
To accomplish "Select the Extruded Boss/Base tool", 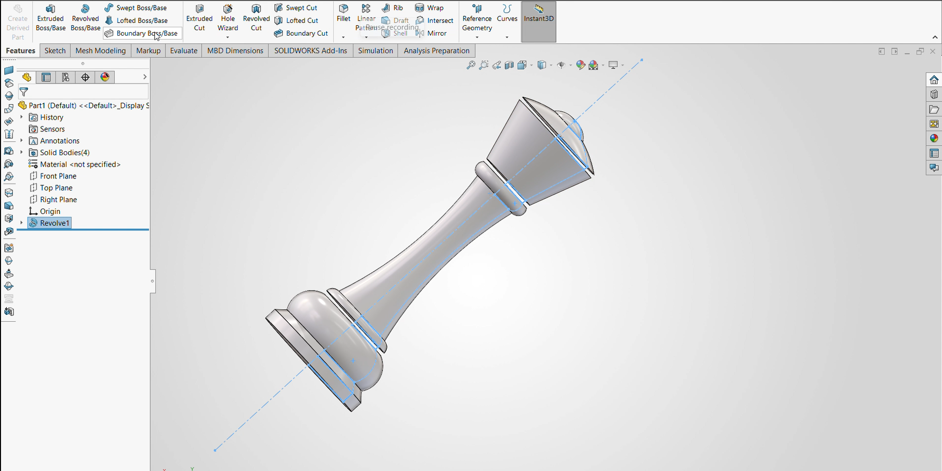I will [50, 18].
